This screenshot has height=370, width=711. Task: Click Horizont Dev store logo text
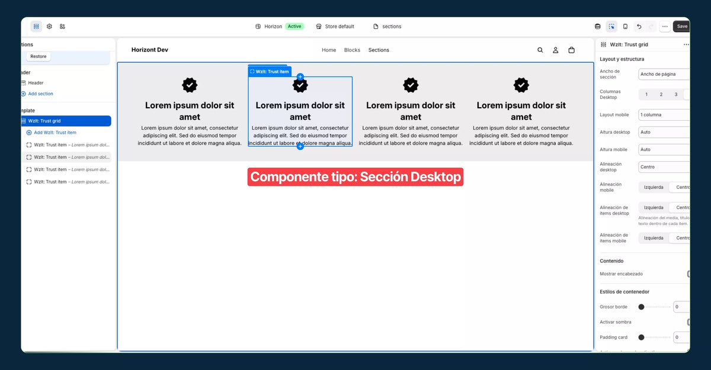tap(150, 50)
